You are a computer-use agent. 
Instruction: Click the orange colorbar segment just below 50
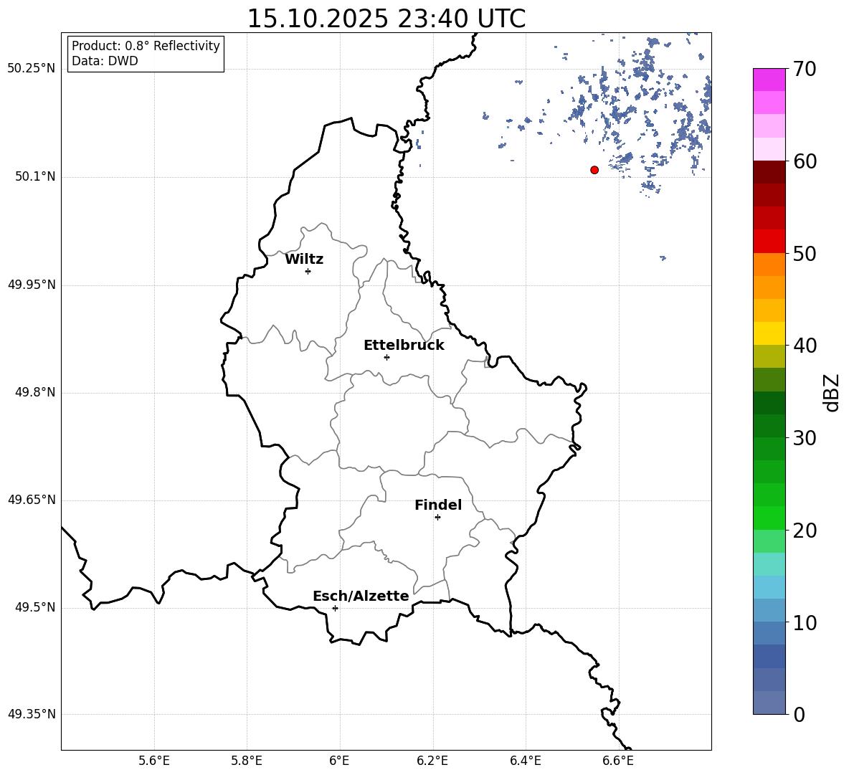coord(769,265)
